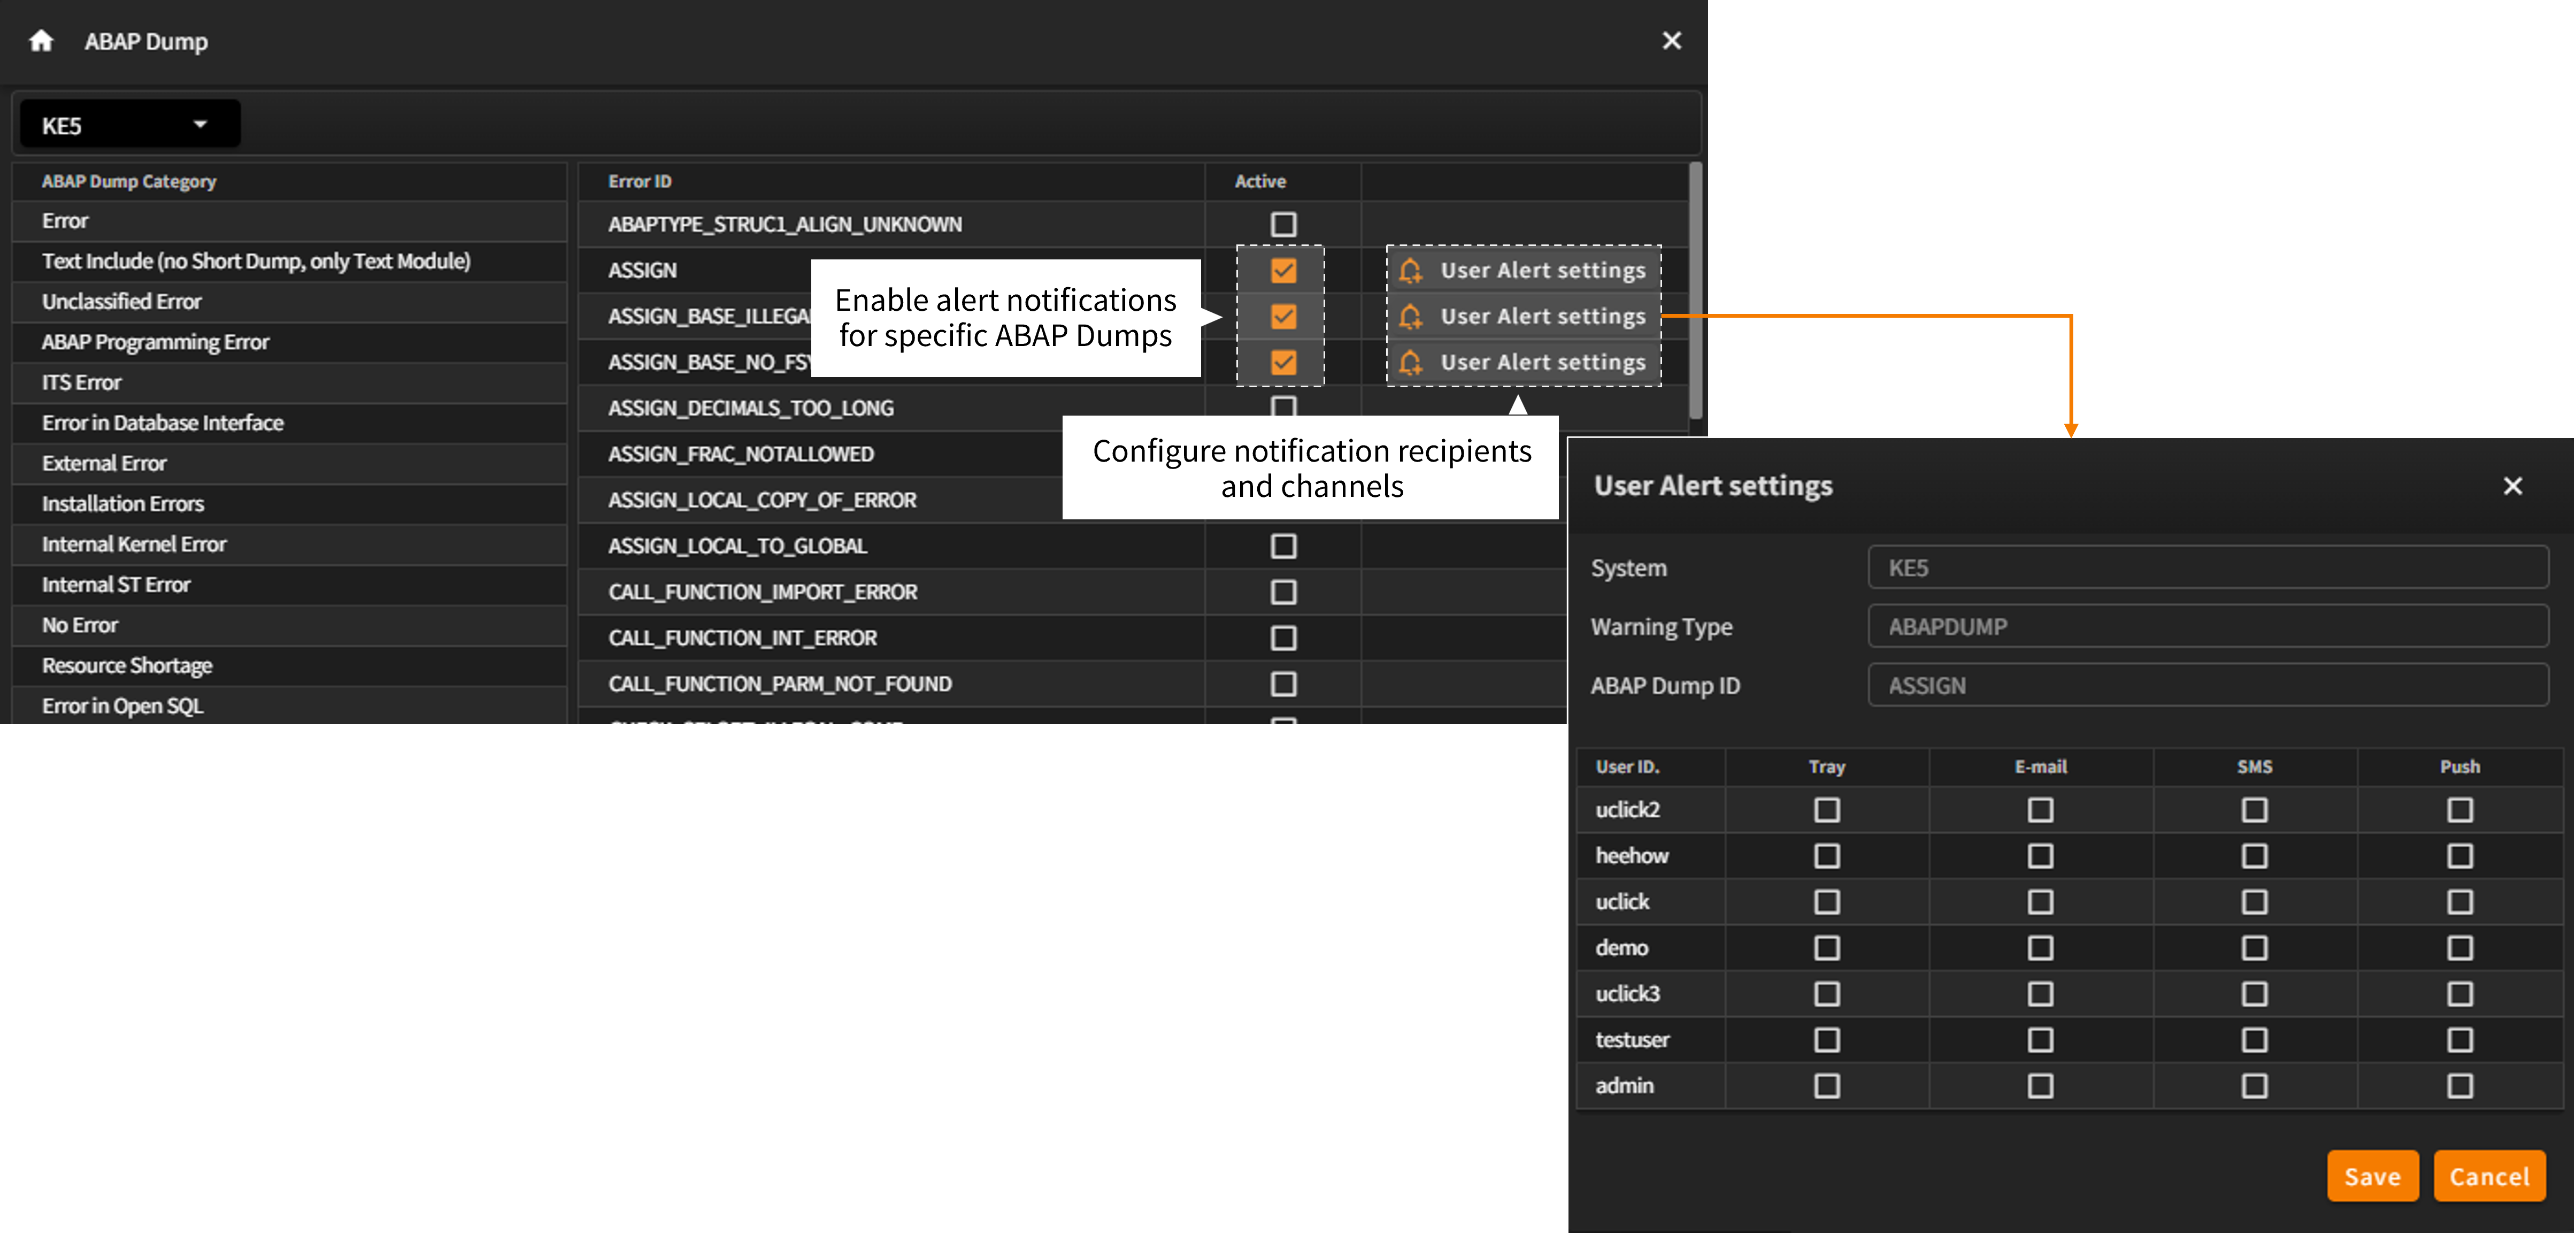Screen dimensions: 2576x1235
Task: Open the KE5 system dropdown
Action: (129, 125)
